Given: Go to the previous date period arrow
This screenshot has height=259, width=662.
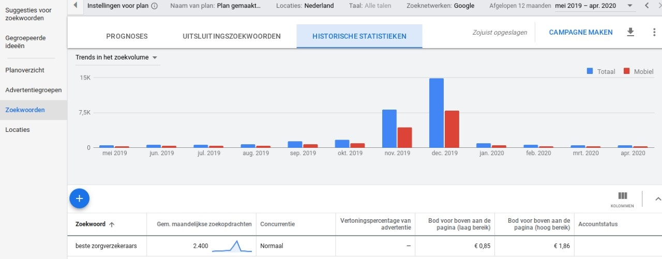Looking at the screenshot, I should [646, 6].
